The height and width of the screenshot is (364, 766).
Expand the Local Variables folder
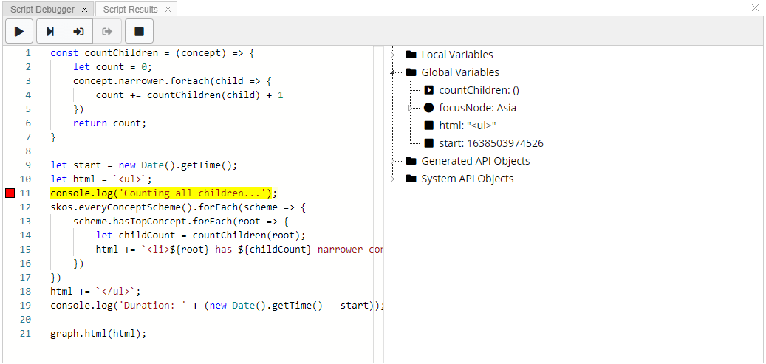[x=394, y=55]
